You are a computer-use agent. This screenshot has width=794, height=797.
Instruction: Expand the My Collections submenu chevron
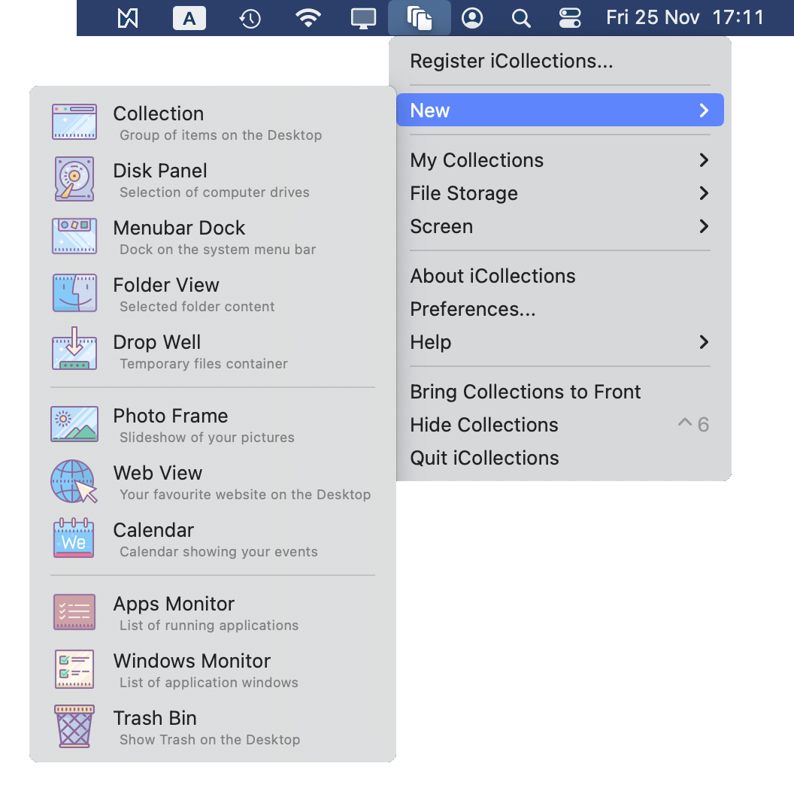pyautogui.click(x=704, y=160)
